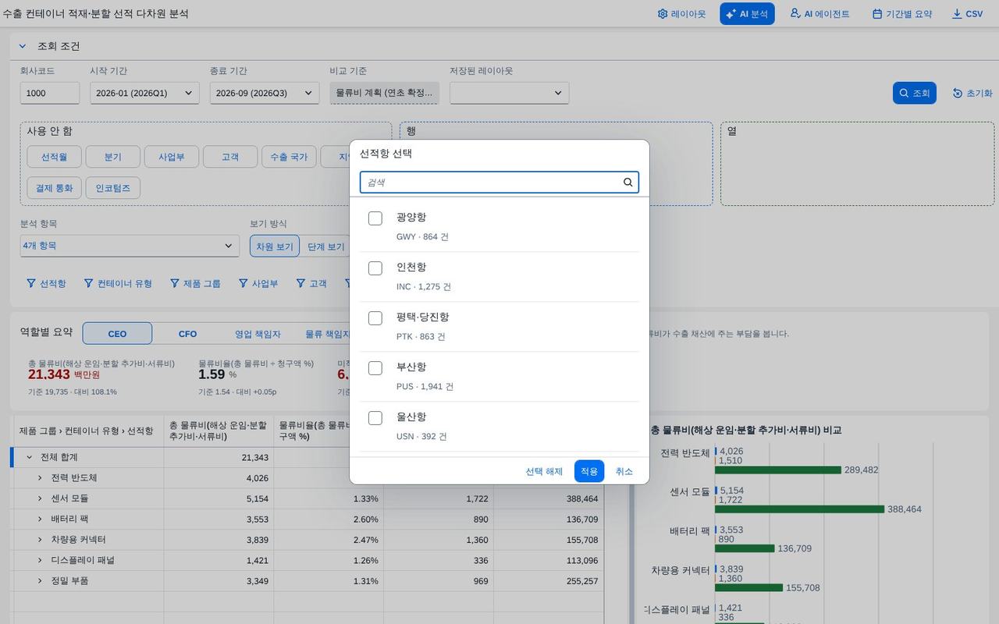Click the 사업부 dimension chip
The width and height of the screenshot is (999, 624).
pyautogui.click(x=172, y=157)
